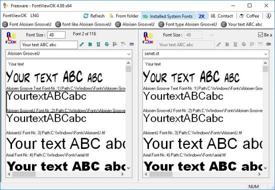Click the Refresh toolbar button

pyautogui.click(x=94, y=16)
